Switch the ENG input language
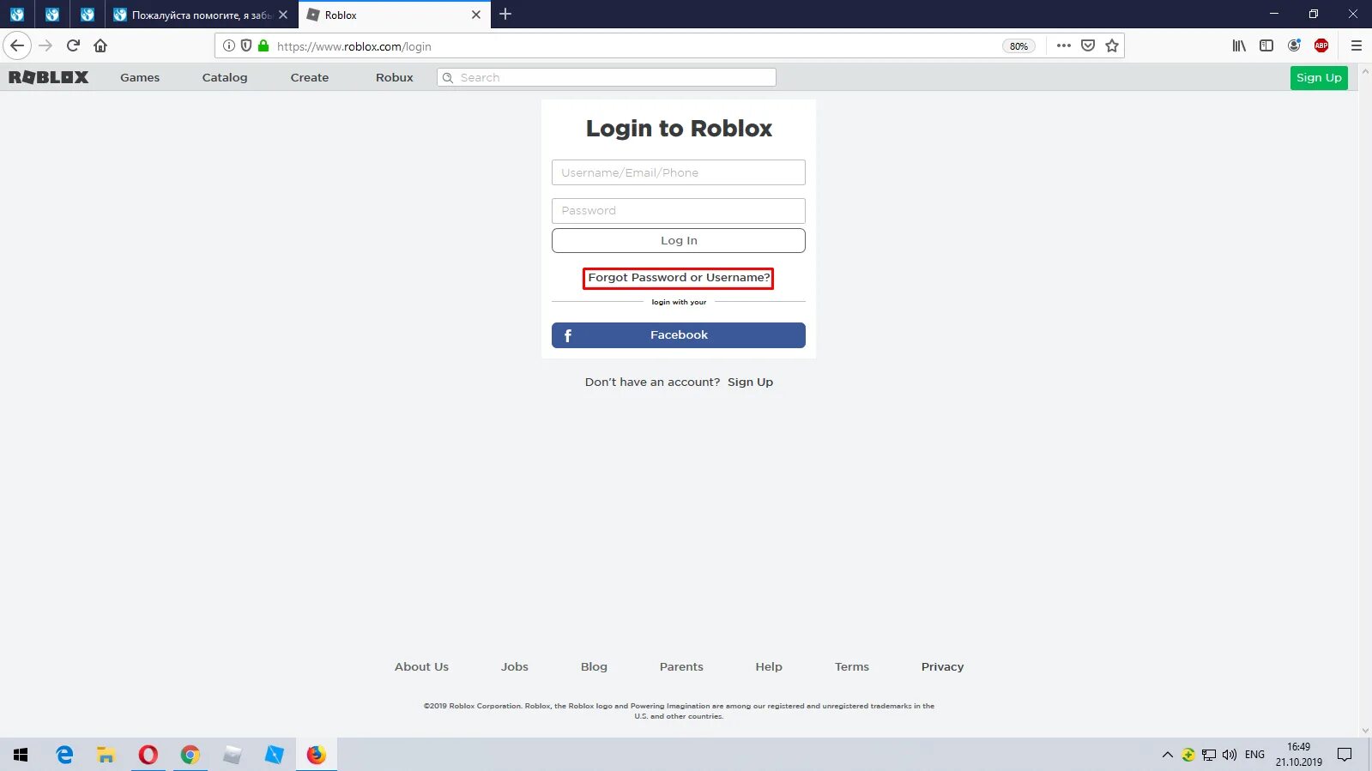 (x=1254, y=755)
